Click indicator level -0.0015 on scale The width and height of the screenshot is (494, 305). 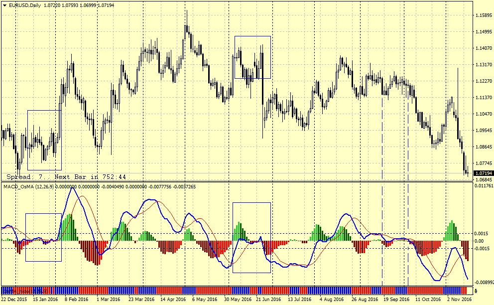(x=482, y=249)
